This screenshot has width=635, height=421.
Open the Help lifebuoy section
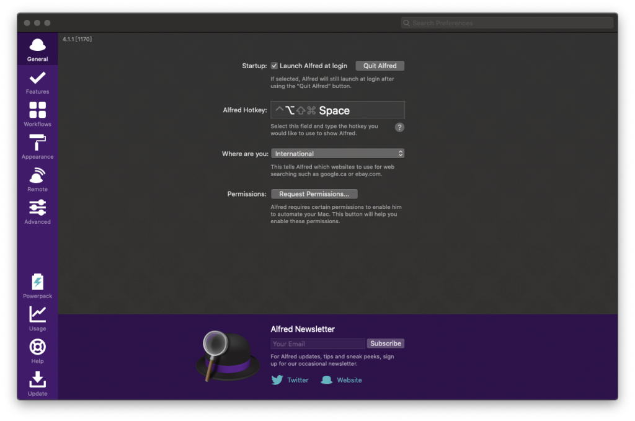point(37,352)
